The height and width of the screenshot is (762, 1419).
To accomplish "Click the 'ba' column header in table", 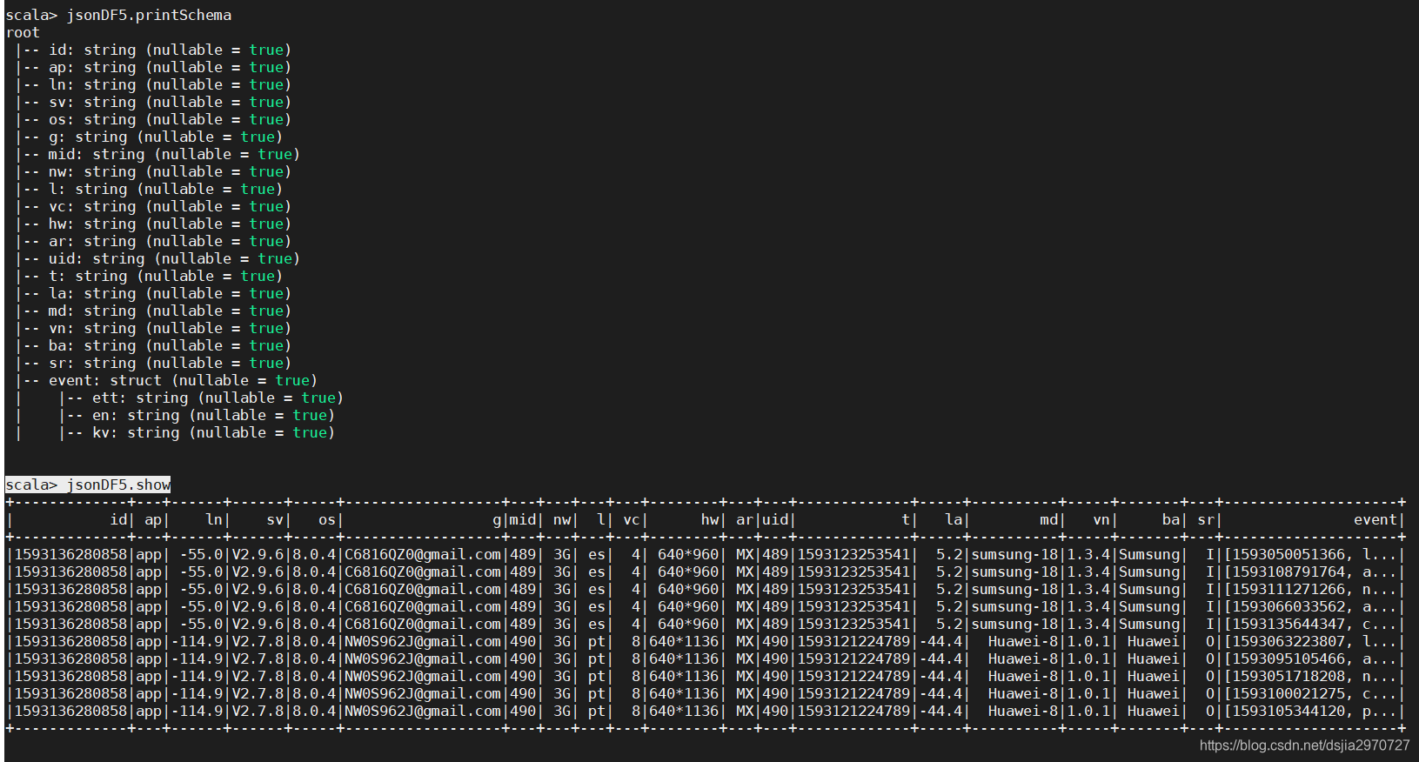I will 1171,519.
